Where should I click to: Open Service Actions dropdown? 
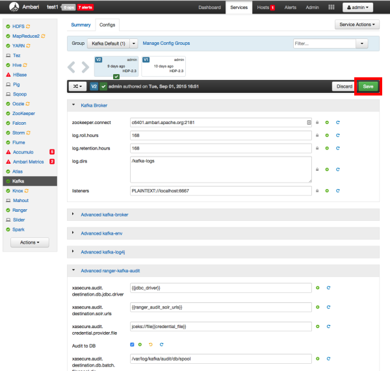357,25
